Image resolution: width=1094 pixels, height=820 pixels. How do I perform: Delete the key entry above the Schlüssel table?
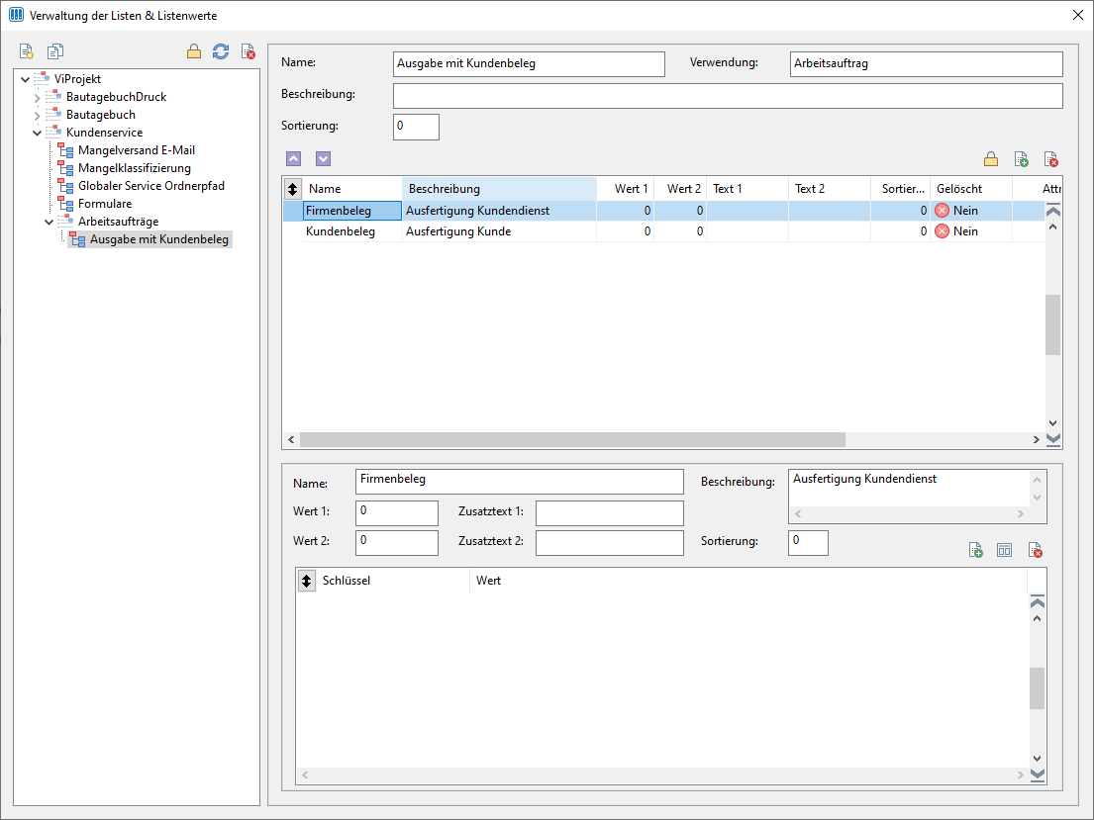click(x=1036, y=550)
